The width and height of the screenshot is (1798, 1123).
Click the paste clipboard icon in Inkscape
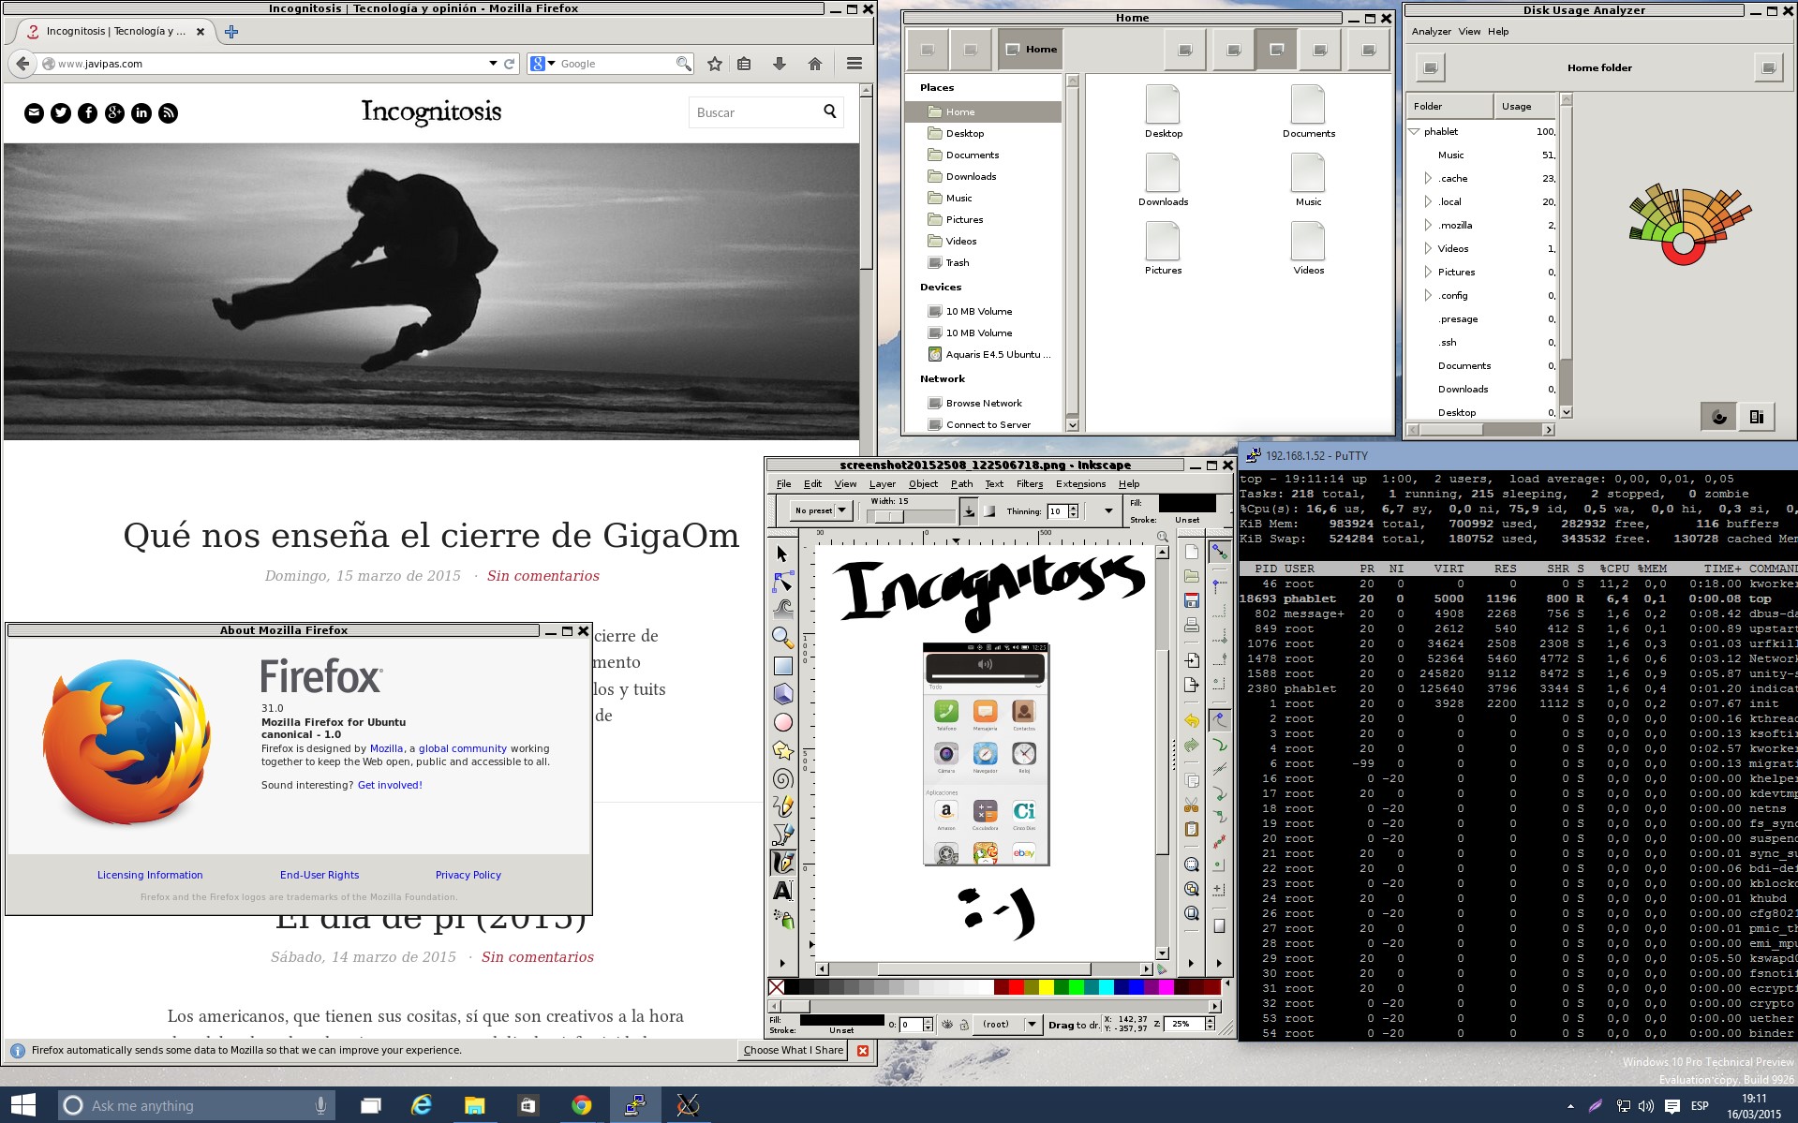pyautogui.click(x=1192, y=829)
